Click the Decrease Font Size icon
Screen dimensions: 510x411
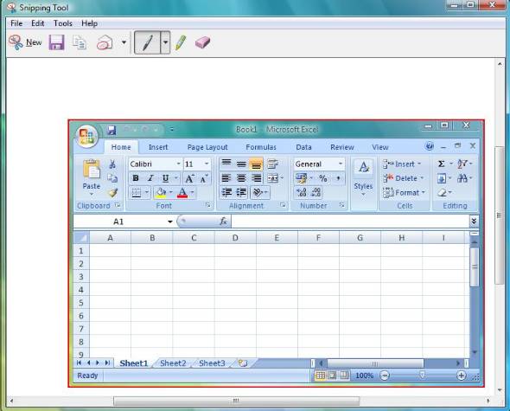tap(204, 178)
